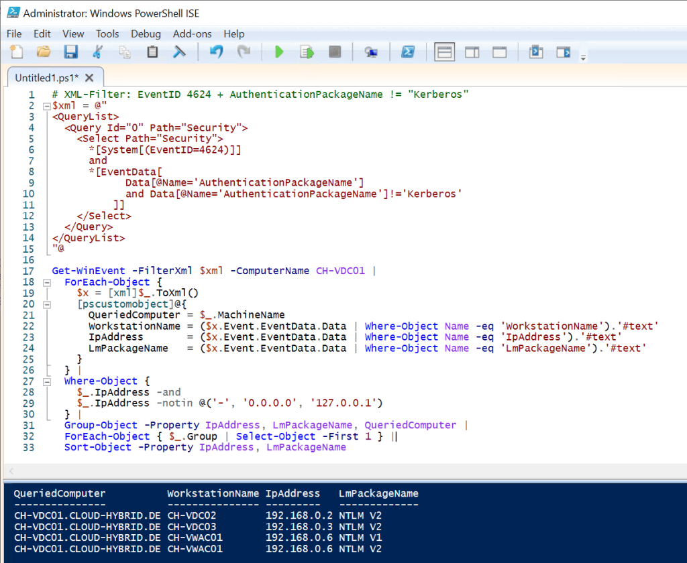The image size is (687, 563).
Task: Save the script with the floppy disk icon
Action: (x=70, y=52)
